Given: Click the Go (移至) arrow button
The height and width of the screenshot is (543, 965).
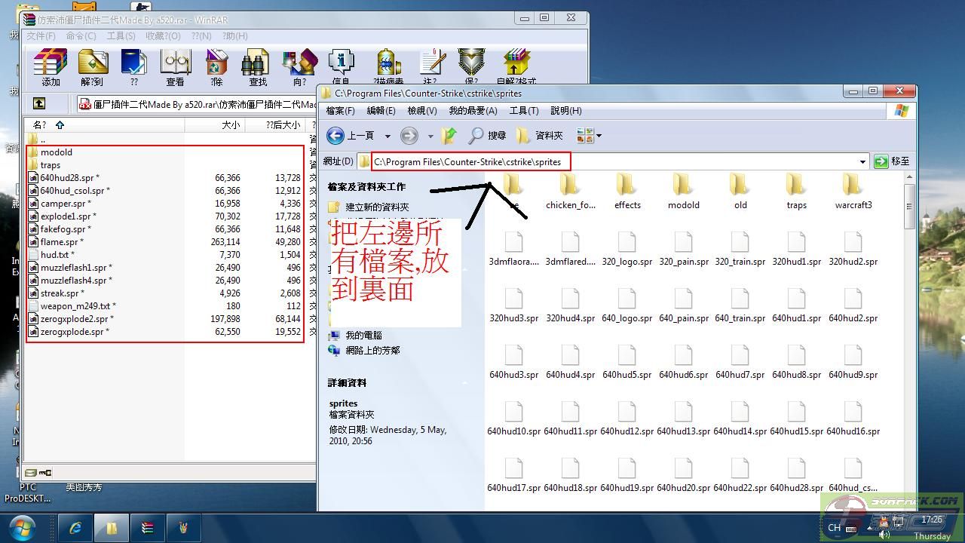Looking at the screenshot, I should click(x=892, y=161).
